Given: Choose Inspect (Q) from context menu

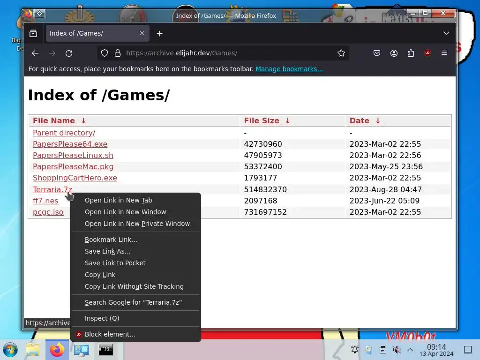Looking at the screenshot, I should point(135,318).
